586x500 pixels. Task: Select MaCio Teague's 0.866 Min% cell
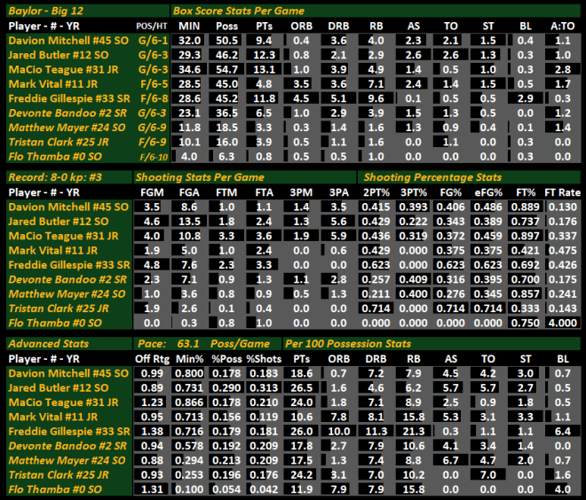[x=189, y=402]
